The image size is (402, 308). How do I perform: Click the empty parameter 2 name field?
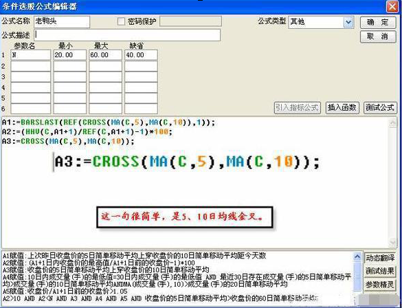[x=30, y=66]
